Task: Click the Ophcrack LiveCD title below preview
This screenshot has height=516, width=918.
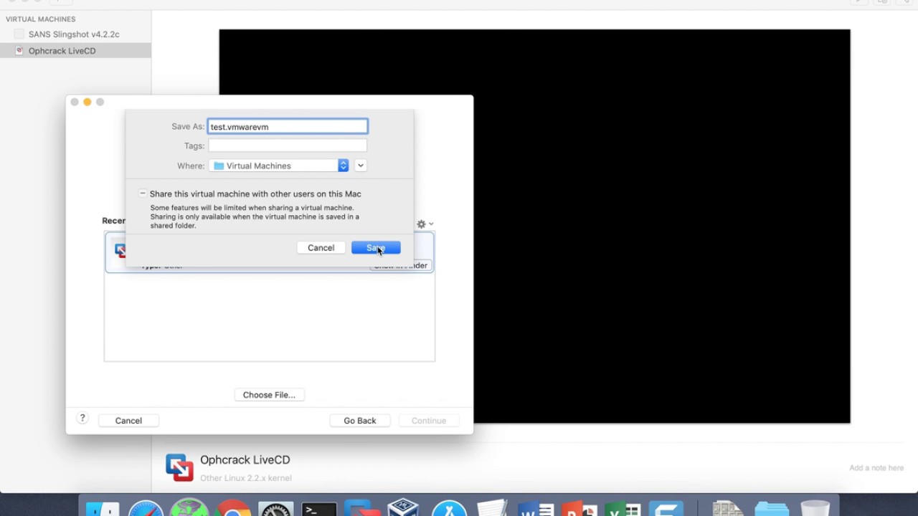Action: point(245,460)
